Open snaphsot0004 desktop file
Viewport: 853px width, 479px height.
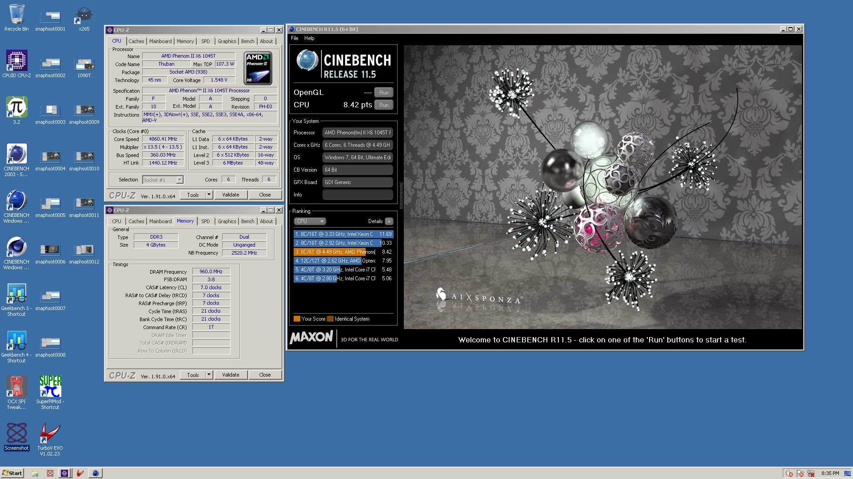50,160
